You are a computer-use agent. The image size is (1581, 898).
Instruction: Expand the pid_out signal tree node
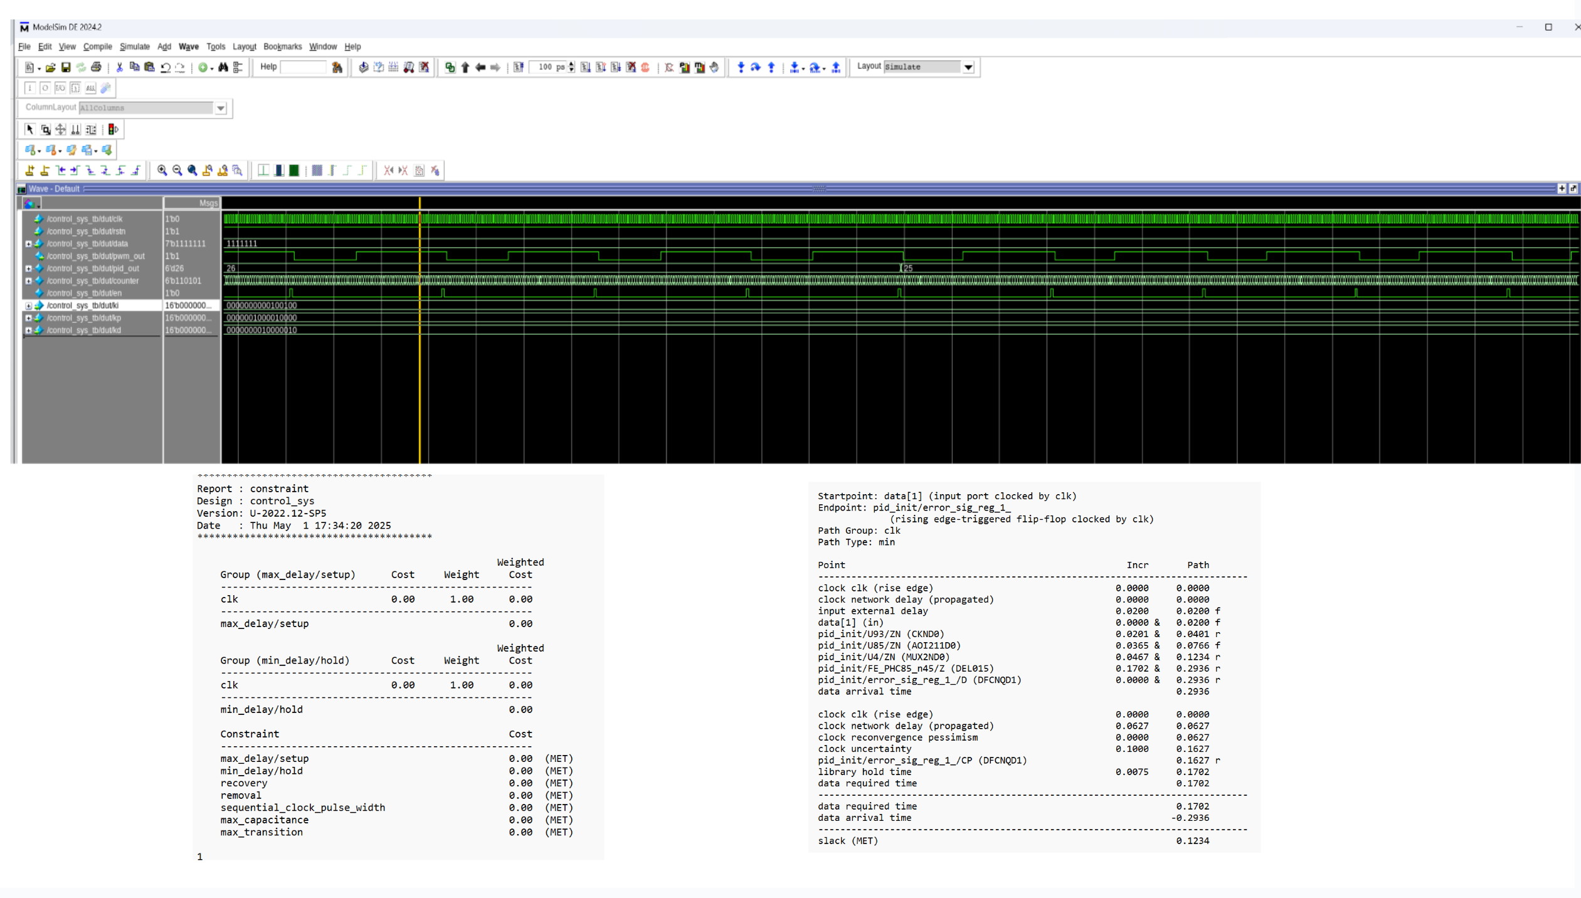point(28,268)
